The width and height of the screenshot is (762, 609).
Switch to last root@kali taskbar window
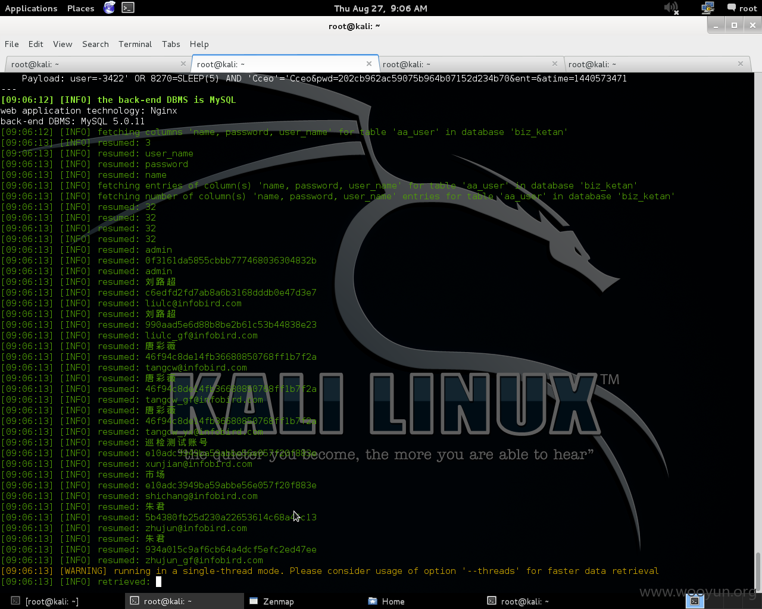pyautogui.click(x=542, y=601)
